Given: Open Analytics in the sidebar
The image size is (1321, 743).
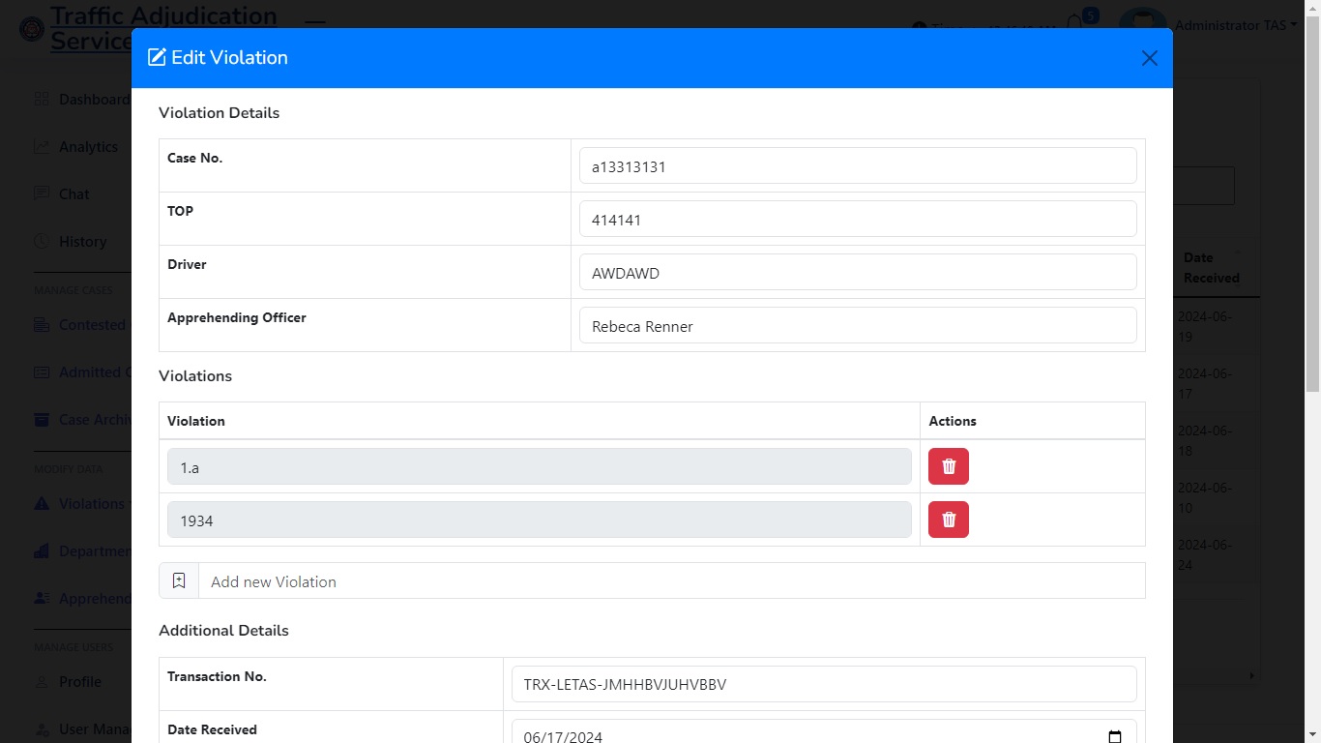Looking at the screenshot, I should (x=87, y=147).
